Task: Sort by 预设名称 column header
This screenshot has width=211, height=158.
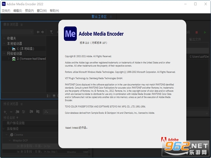Action: pyautogui.click(x=11, y=118)
